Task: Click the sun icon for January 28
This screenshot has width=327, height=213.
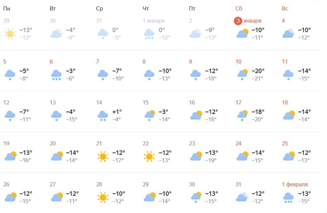Action: pyautogui.click(x=103, y=197)
